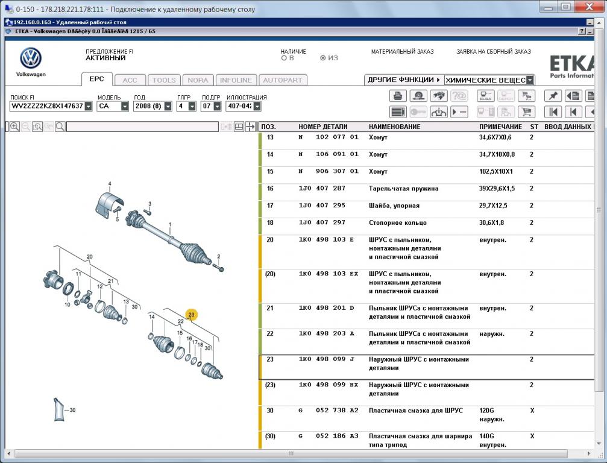607x463 pixels.
Task: Click the illustration search input field
Action: click(142, 127)
